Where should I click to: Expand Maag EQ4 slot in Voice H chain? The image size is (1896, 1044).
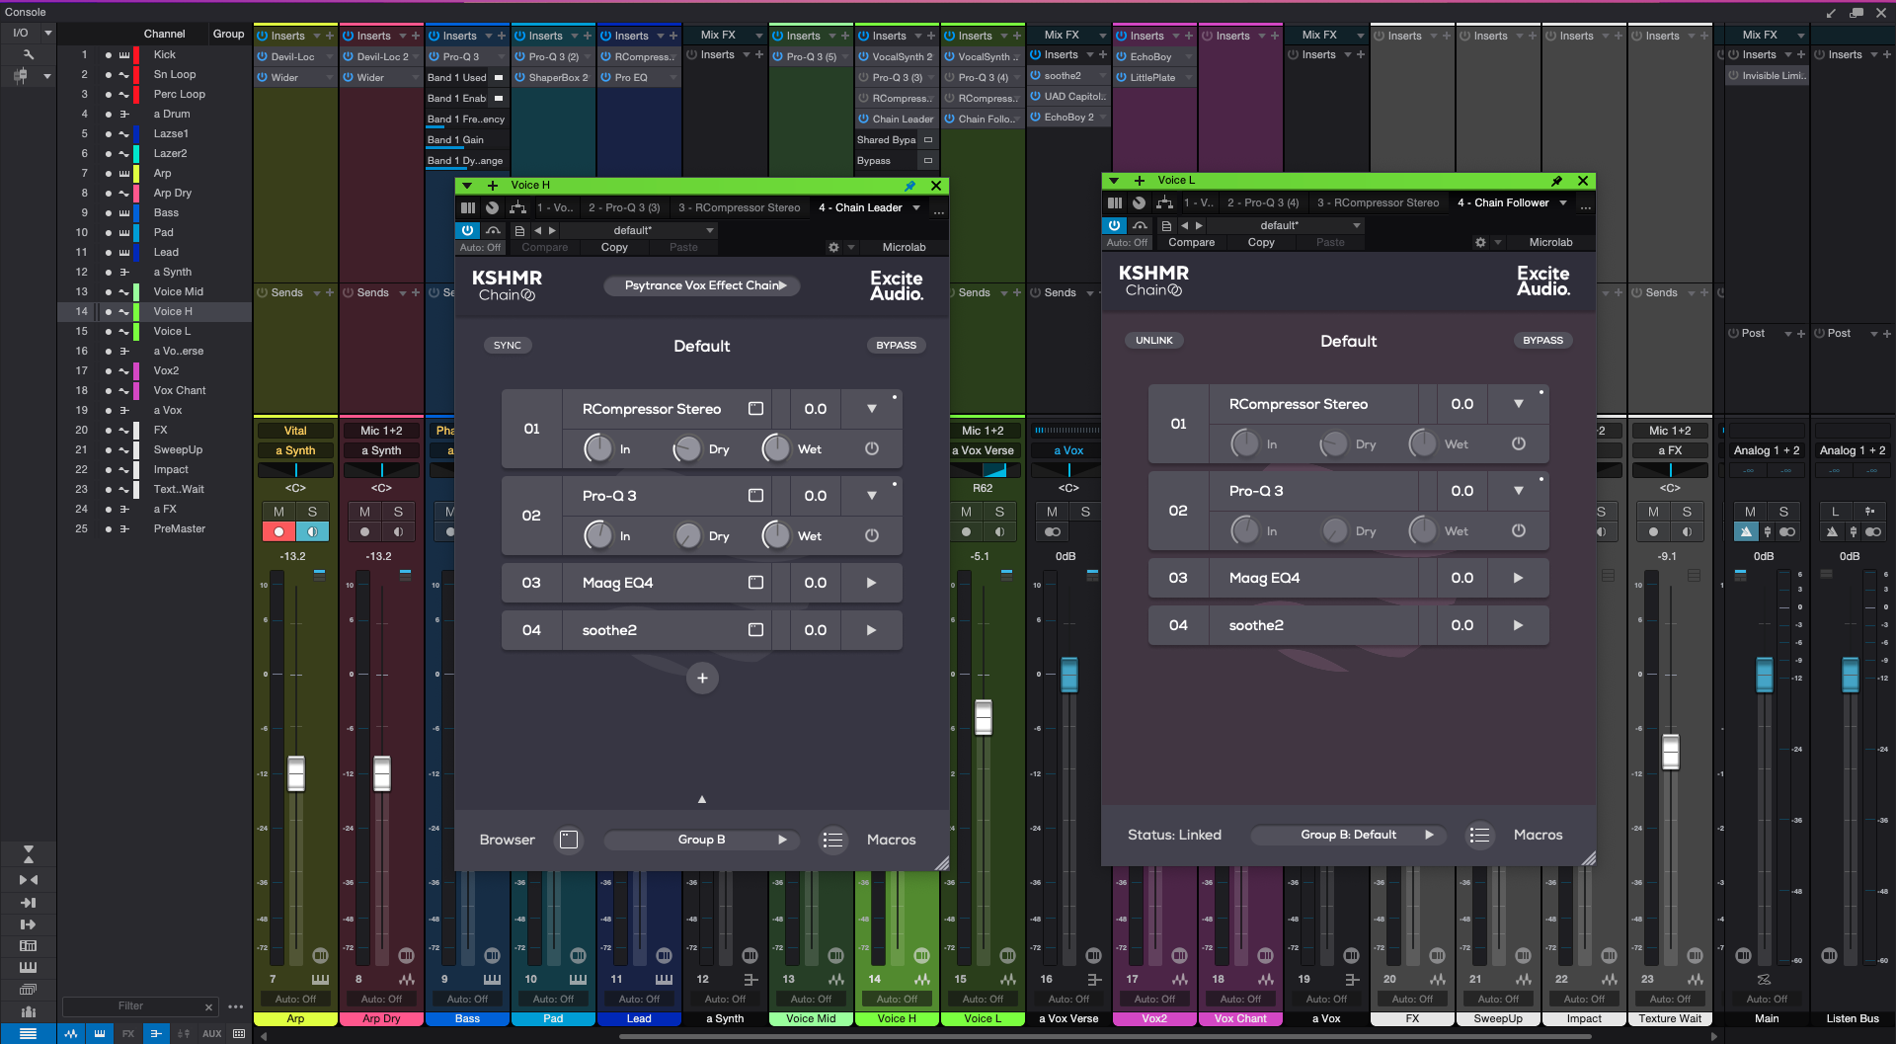[x=872, y=583]
